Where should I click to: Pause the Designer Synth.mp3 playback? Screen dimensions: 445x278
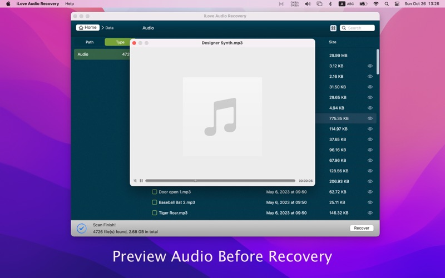coord(141,181)
